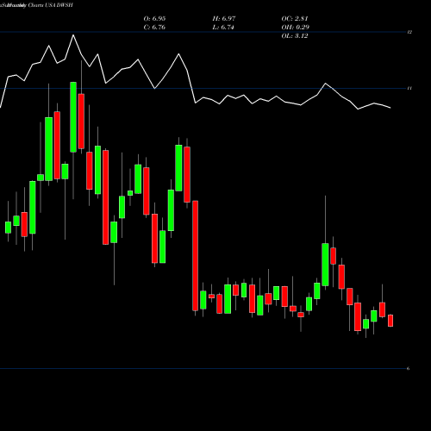
Task: Click the highest peak of the white line
Action: point(73,35)
